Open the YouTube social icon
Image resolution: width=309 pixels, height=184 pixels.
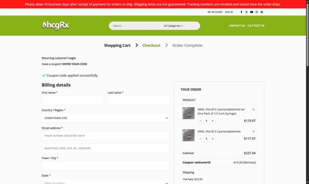click(252, 12)
